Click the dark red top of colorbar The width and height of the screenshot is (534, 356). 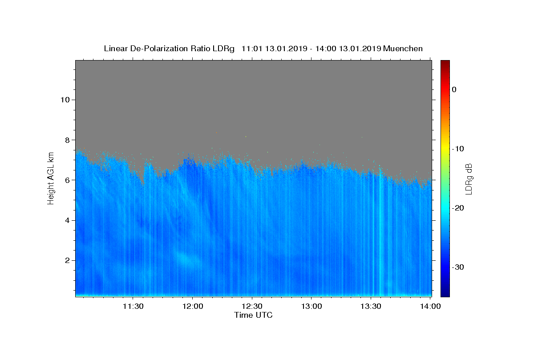[445, 64]
